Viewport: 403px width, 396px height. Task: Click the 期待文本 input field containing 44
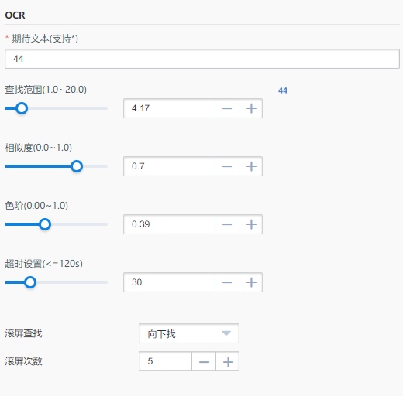[202, 59]
